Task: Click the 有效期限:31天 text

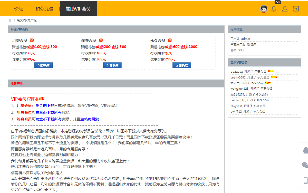Action: (x=23, y=53)
